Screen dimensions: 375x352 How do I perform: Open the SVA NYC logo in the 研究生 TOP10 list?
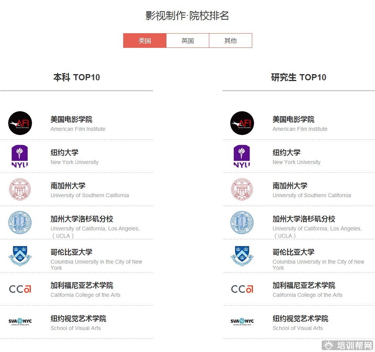tap(242, 322)
